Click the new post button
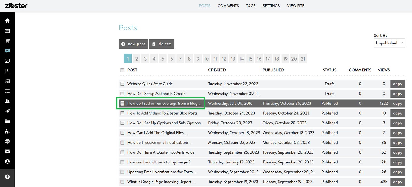412x187 pixels. (133, 44)
